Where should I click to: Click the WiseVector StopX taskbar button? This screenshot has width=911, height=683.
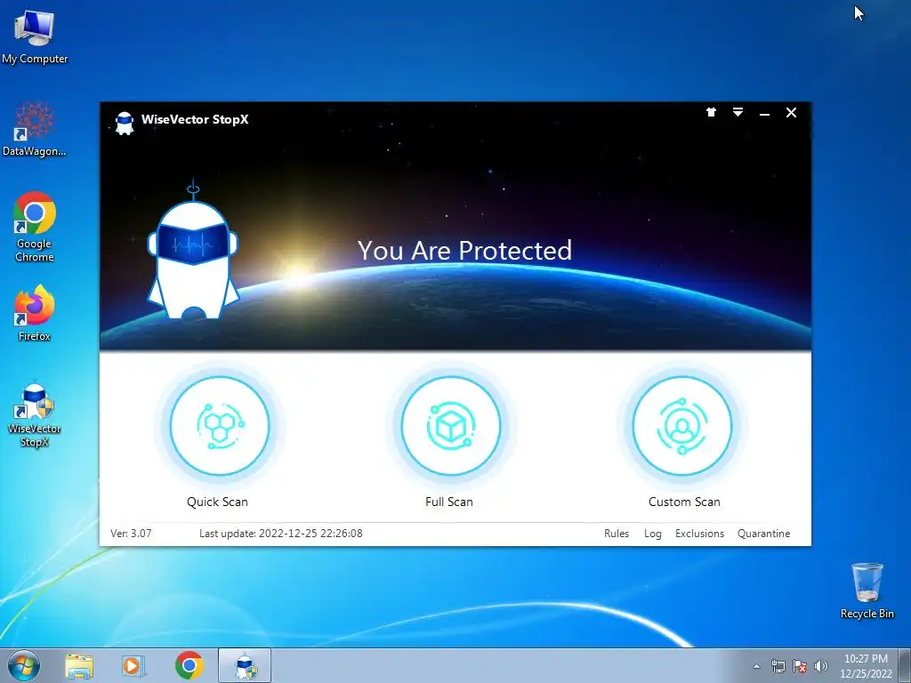(x=245, y=665)
